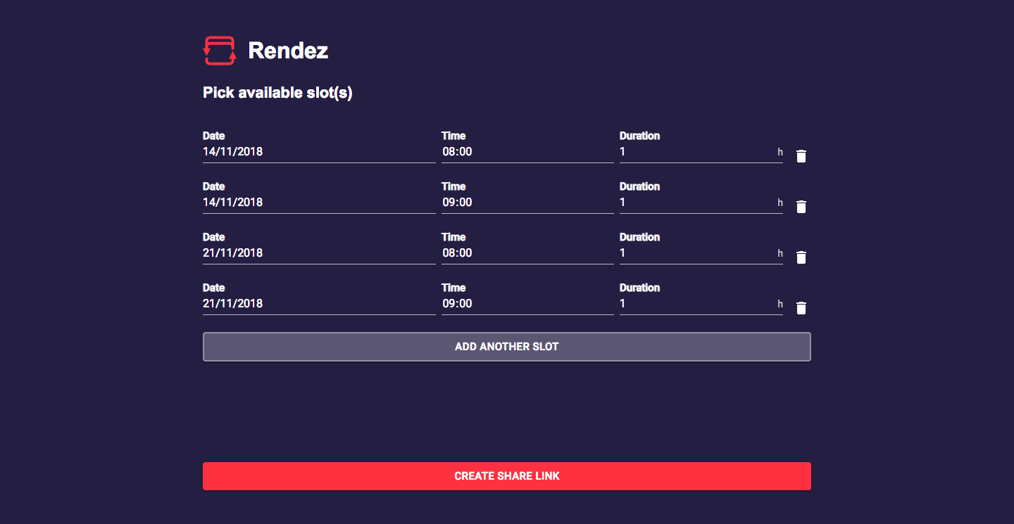Image resolution: width=1014 pixels, height=524 pixels.
Task: Click the trash icon beside the second row
Action: click(x=801, y=207)
